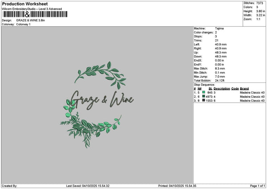Click the 'Color changes:' label
Screen dimensions: 267x189
click(x=203, y=33)
